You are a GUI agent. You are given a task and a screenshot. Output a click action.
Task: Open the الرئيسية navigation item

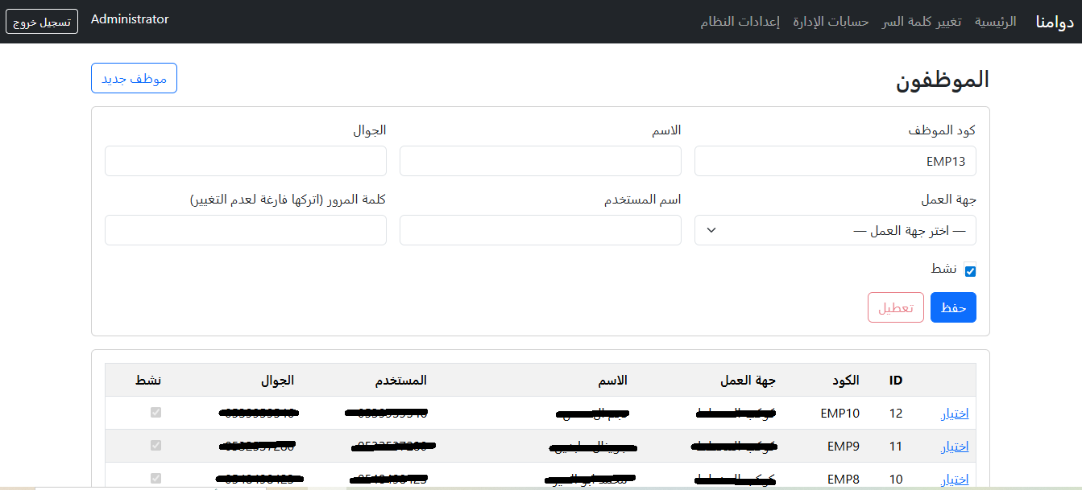coord(997,22)
